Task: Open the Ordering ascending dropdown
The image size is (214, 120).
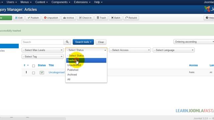Action: tap(194, 42)
